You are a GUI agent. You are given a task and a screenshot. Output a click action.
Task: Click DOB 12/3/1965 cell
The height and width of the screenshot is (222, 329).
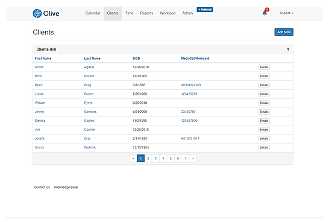[140, 76]
